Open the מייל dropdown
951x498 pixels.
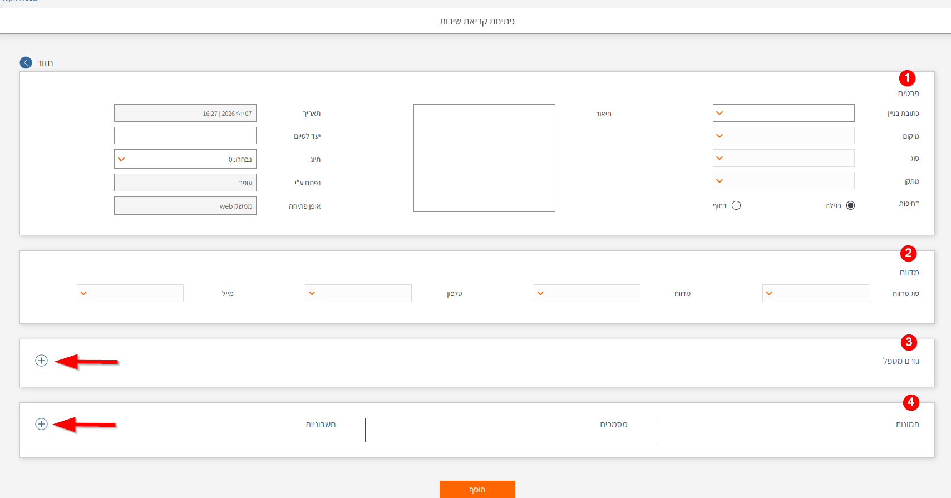130,293
